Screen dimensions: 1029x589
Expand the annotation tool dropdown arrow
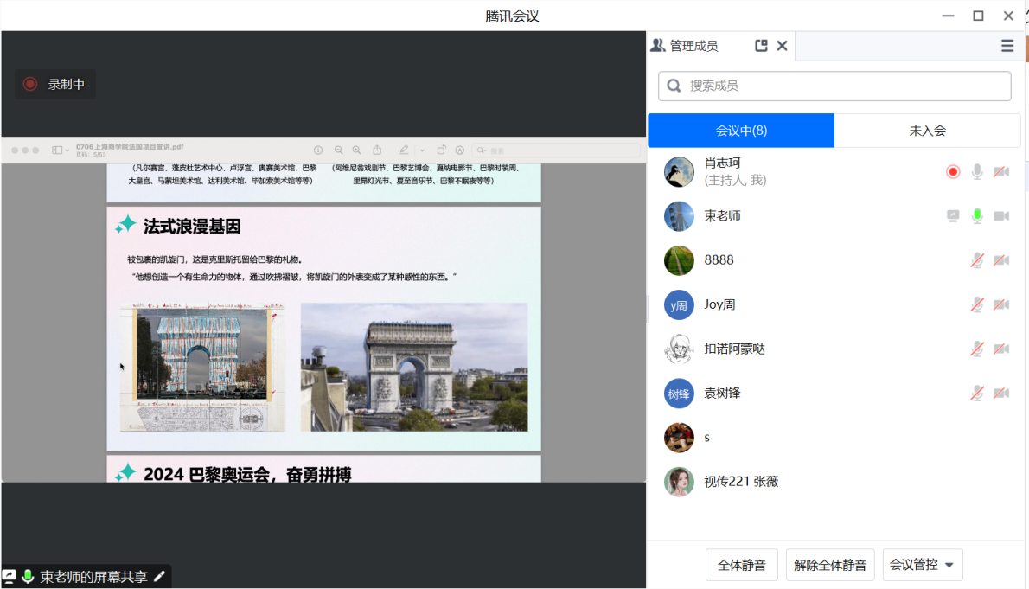(421, 150)
